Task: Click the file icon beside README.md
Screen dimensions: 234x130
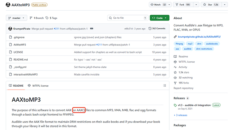Action: (10, 59)
